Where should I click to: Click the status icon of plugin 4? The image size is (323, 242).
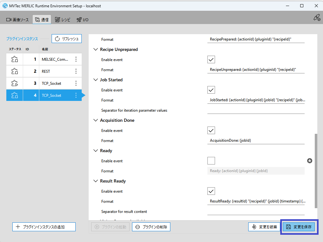(x=15, y=95)
